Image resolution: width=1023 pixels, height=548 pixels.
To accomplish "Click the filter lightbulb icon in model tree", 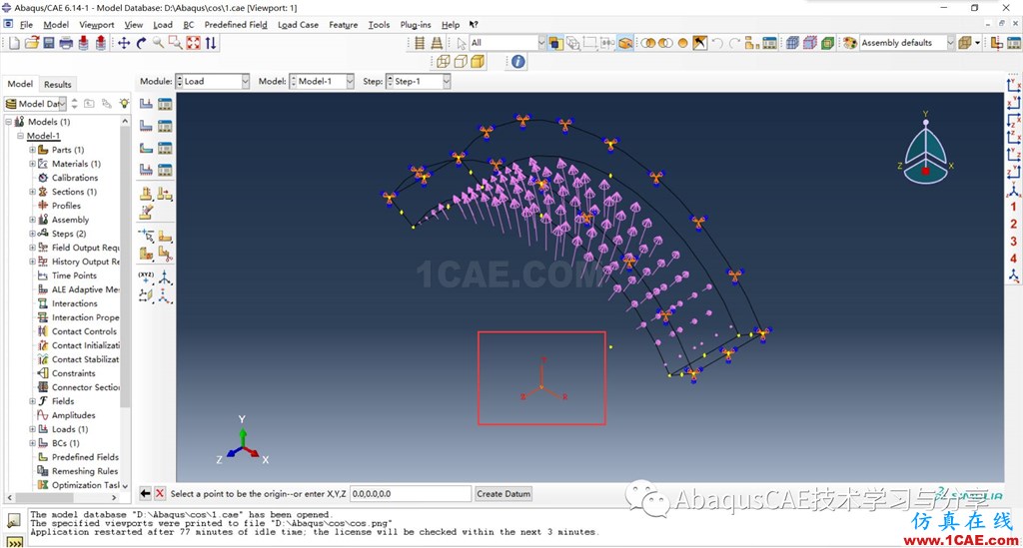I will [x=124, y=104].
